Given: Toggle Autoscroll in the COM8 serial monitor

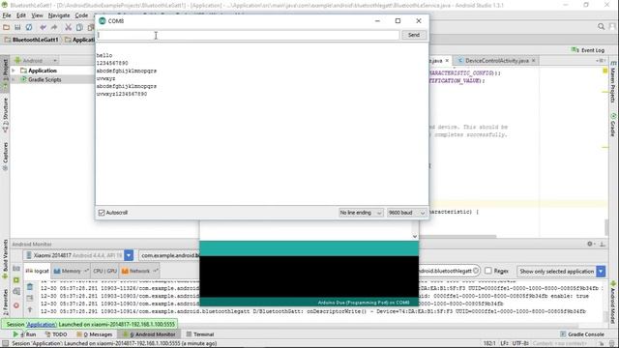Looking at the screenshot, I should [102, 213].
